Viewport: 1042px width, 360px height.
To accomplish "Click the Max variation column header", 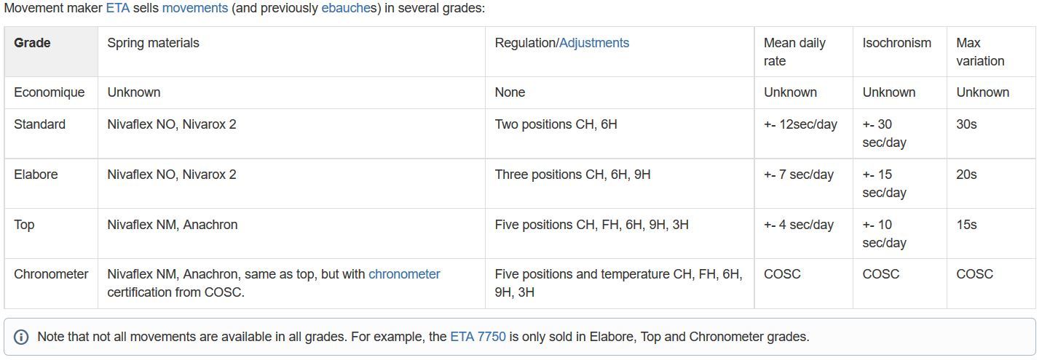I will [991, 52].
